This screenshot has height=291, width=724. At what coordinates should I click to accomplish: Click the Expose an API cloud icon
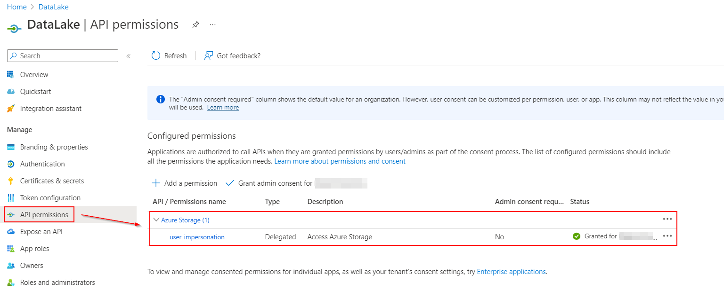point(11,232)
